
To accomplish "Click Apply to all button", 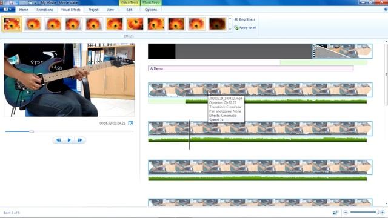I will click(245, 28).
